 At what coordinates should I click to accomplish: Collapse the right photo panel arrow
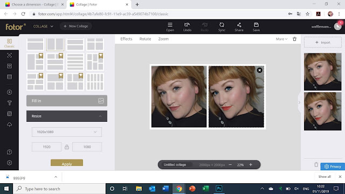(x=299, y=102)
